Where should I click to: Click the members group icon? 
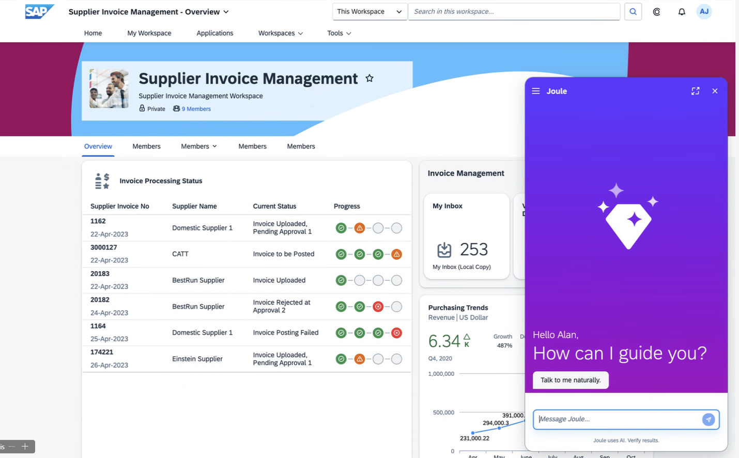click(177, 108)
